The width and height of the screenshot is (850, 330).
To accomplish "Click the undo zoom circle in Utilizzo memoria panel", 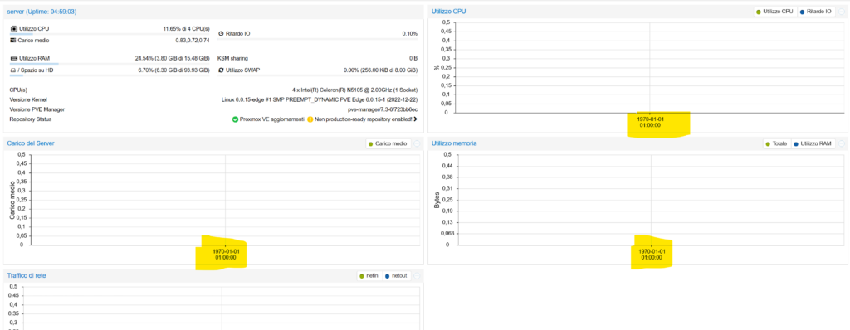I will [x=842, y=143].
